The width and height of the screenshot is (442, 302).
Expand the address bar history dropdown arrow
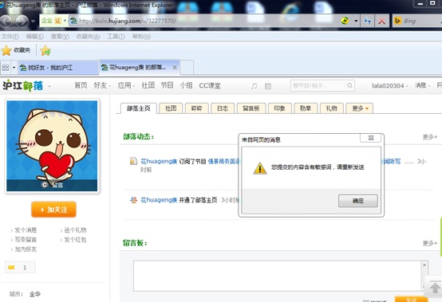[x=356, y=21]
